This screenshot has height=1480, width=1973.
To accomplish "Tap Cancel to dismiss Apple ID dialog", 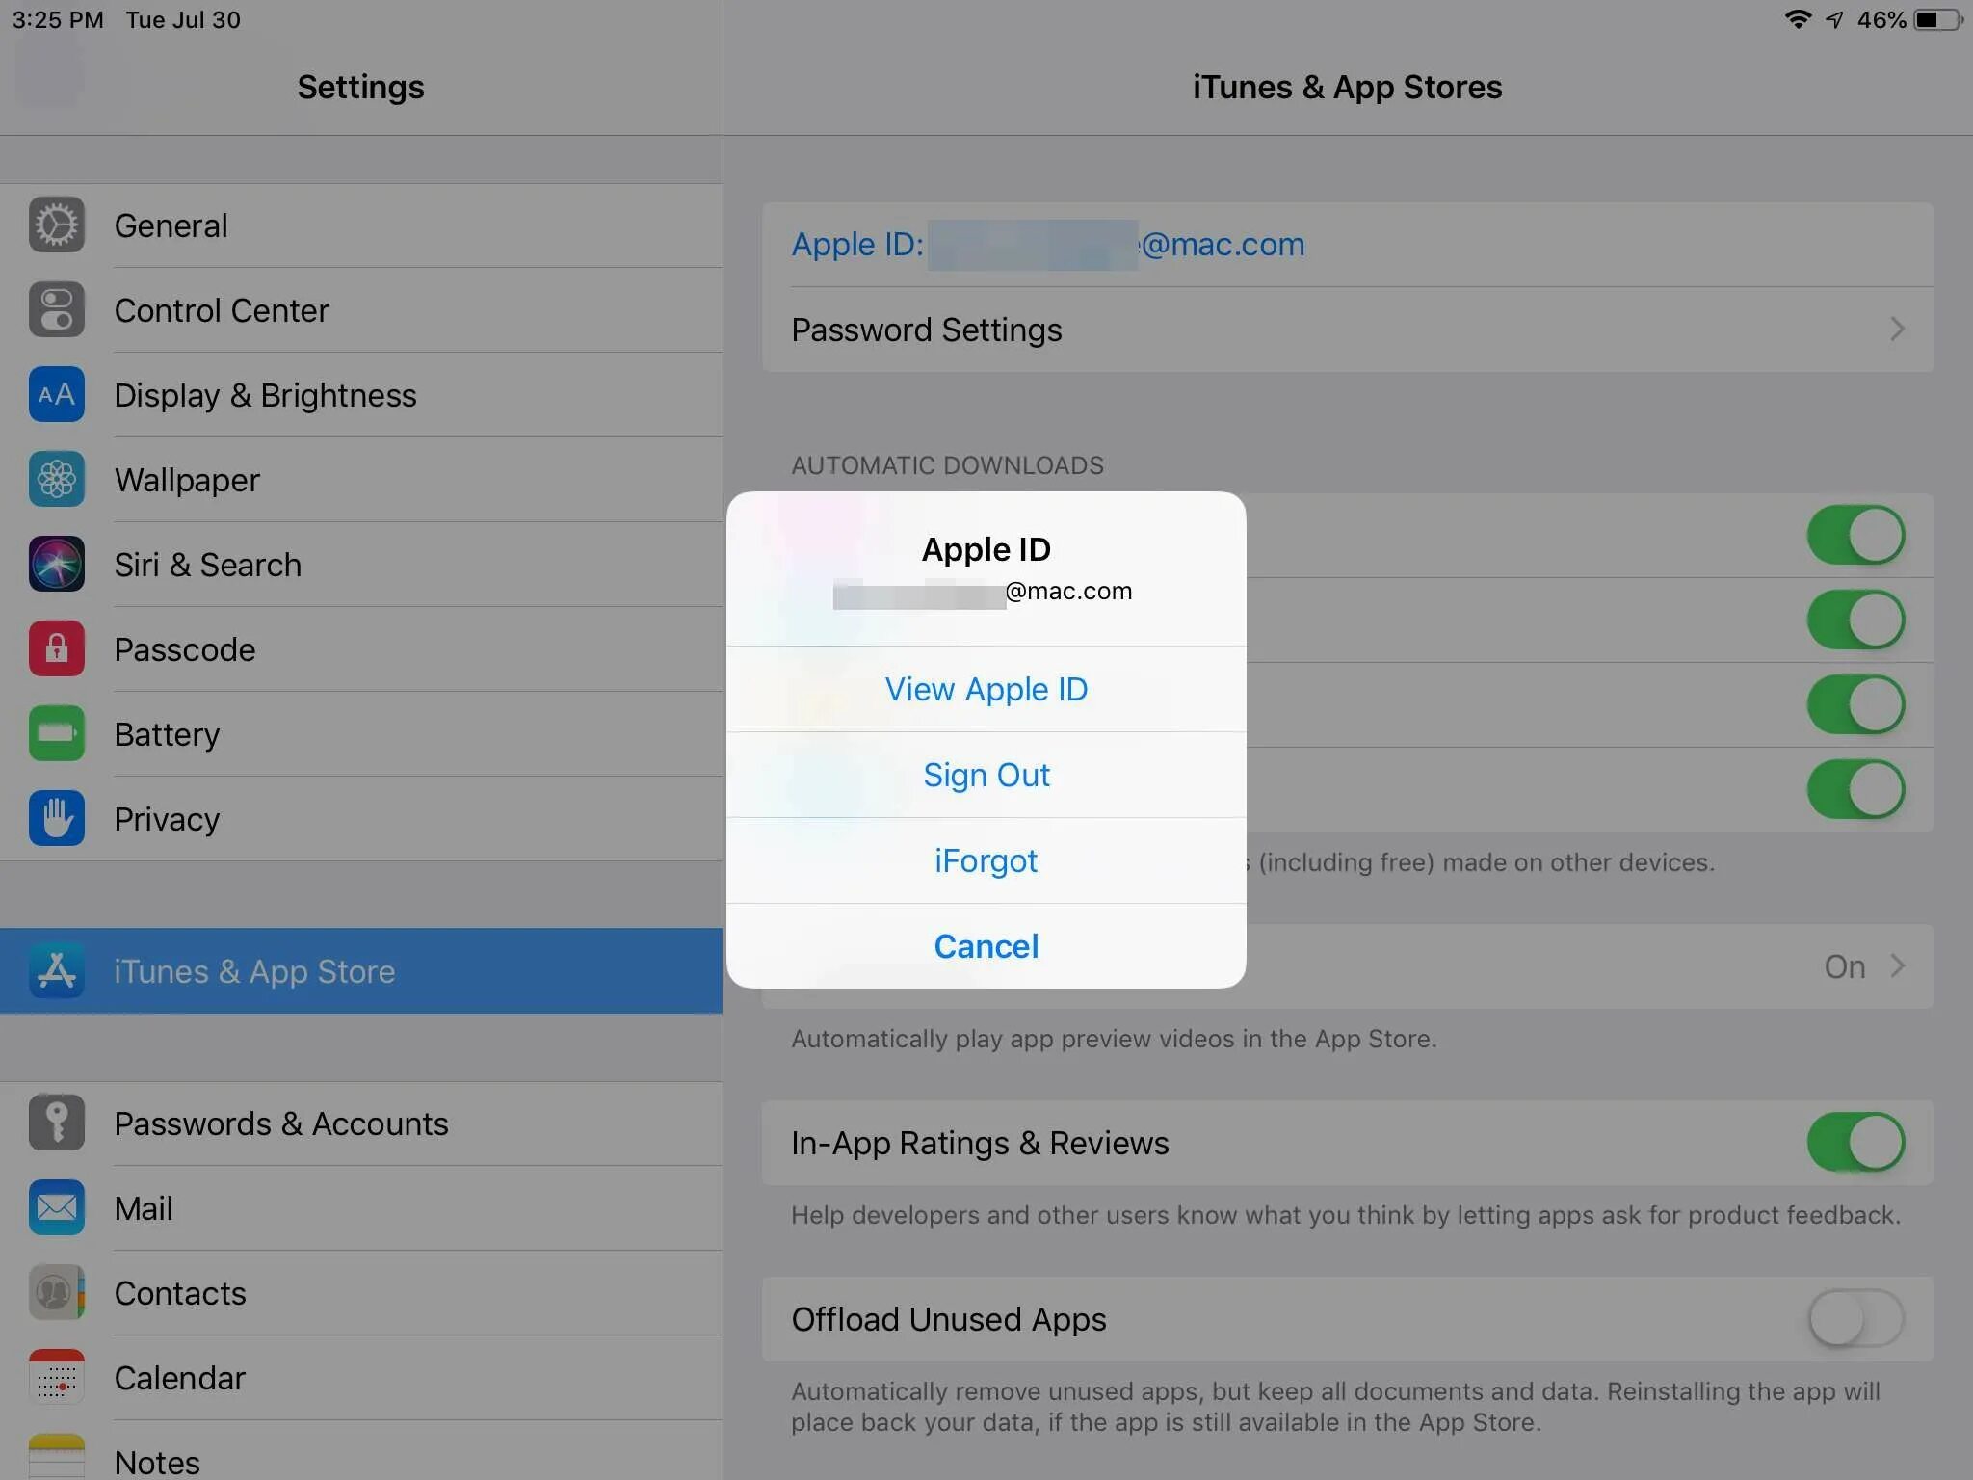I will click(x=985, y=943).
